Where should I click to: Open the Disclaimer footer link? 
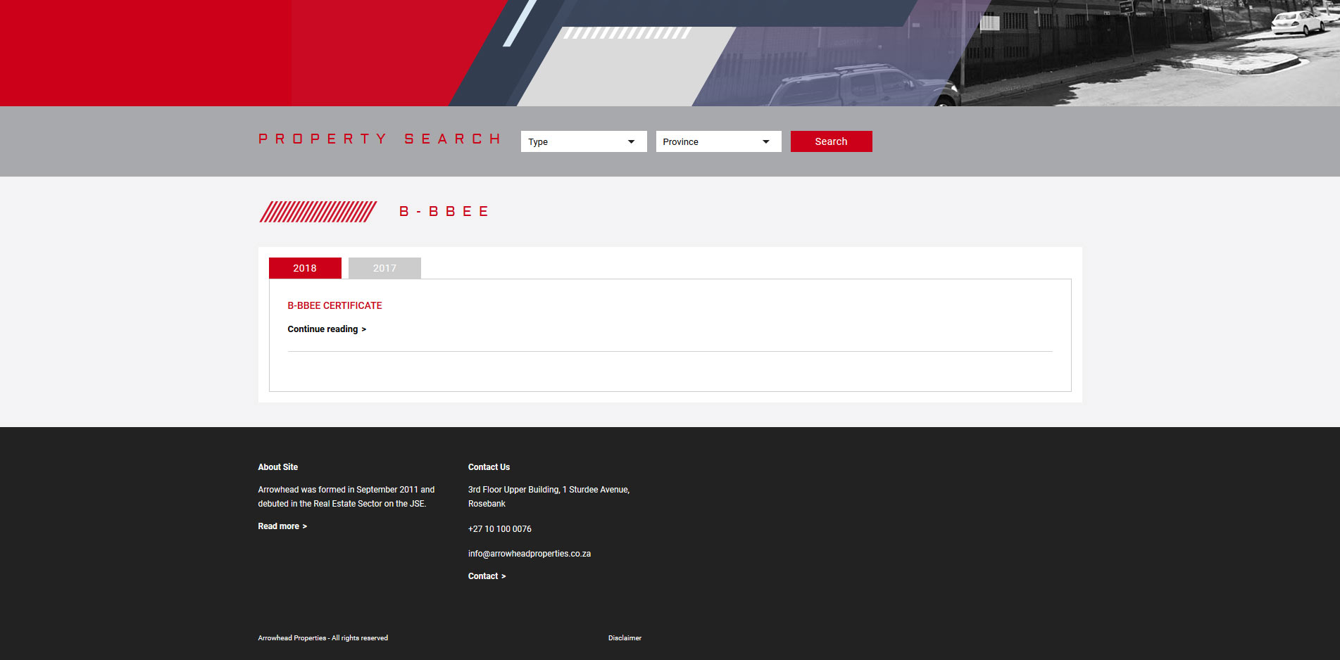tap(625, 638)
